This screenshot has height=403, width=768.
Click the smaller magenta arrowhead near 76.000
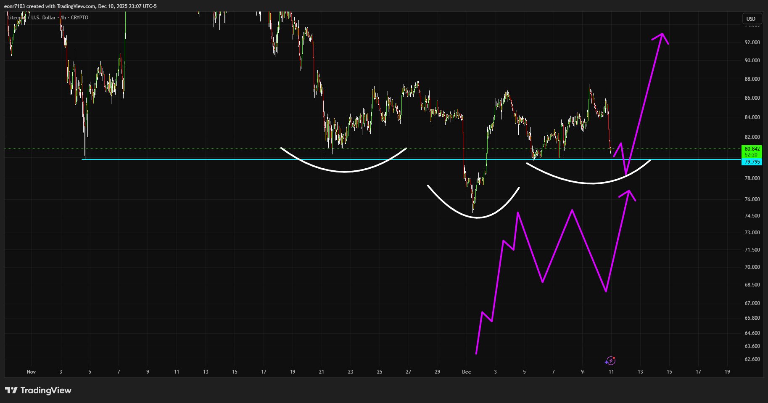(629, 193)
